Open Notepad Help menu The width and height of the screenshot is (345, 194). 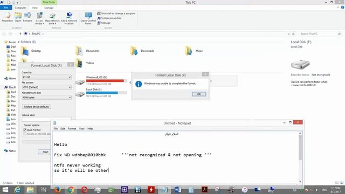point(90,129)
